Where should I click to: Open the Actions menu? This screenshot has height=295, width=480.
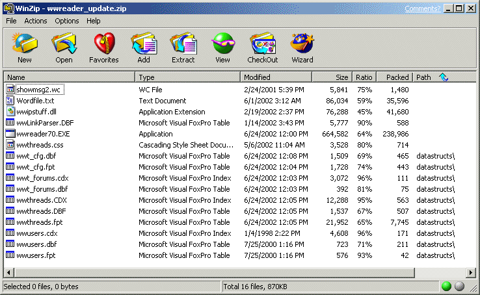click(x=36, y=21)
